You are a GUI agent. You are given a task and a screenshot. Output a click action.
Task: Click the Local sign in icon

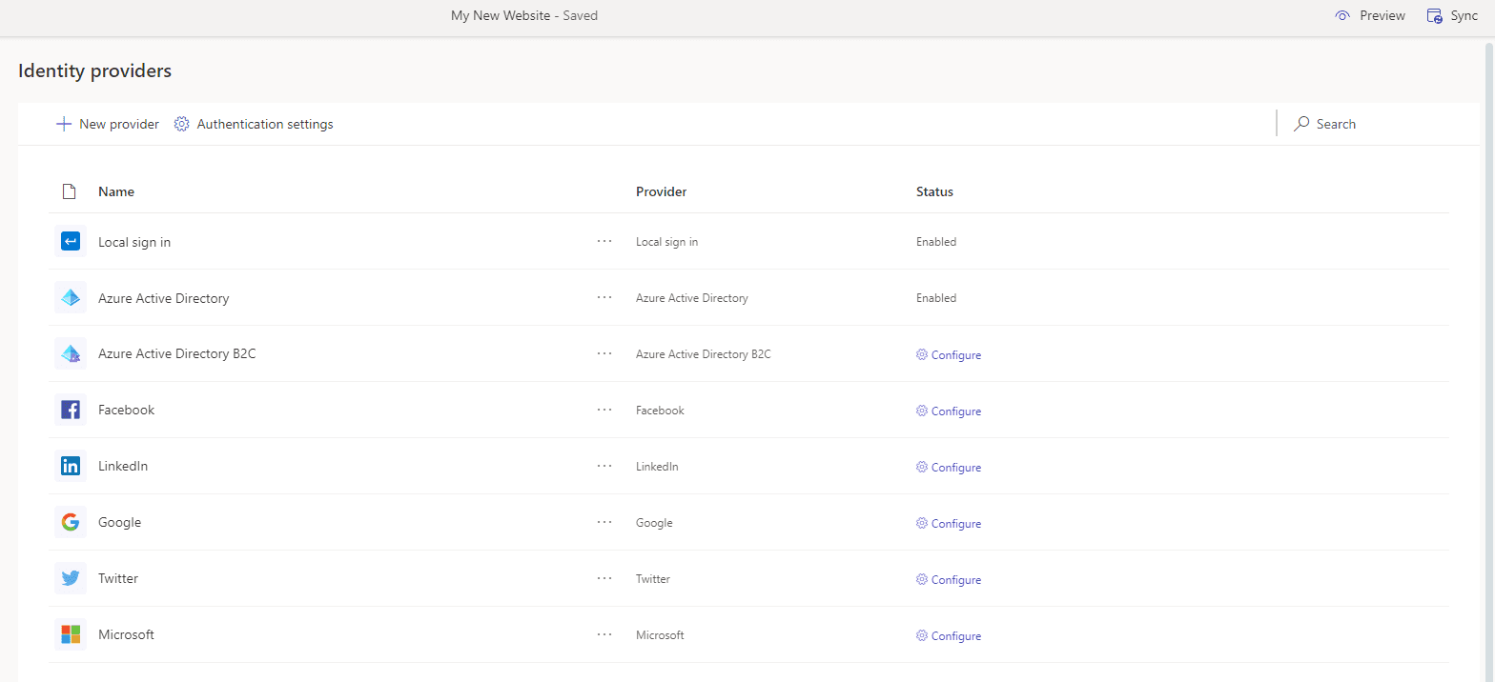coord(71,242)
